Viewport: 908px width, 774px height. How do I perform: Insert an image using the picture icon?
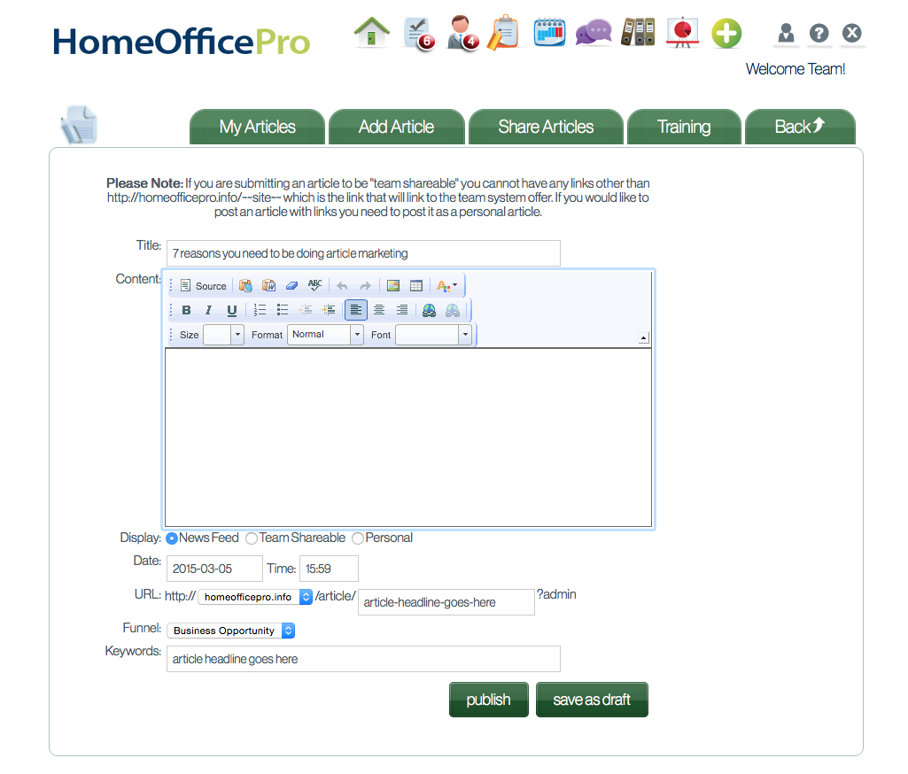click(x=393, y=285)
